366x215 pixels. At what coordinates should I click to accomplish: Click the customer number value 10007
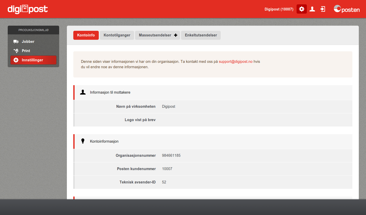[x=167, y=169]
